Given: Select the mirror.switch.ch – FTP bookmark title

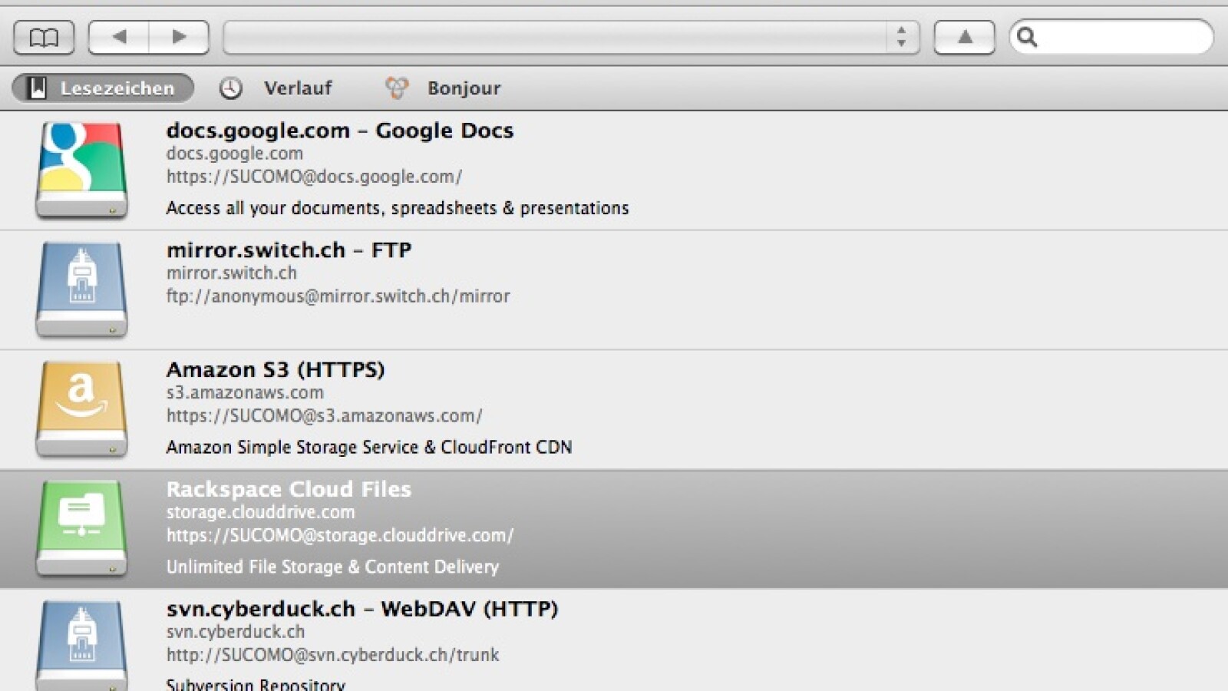Looking at the screenshot, I should click(x=289, y=250).
